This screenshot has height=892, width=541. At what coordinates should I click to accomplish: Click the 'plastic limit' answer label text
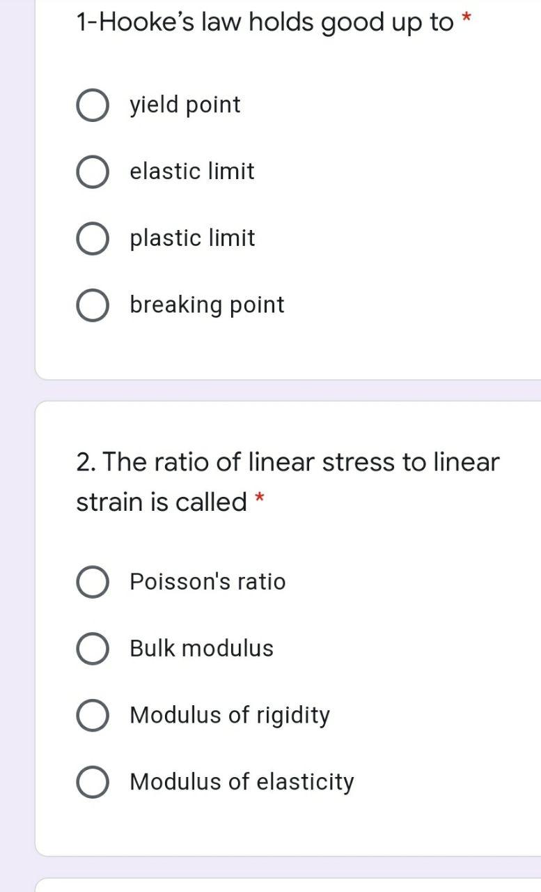pos(193,238)
